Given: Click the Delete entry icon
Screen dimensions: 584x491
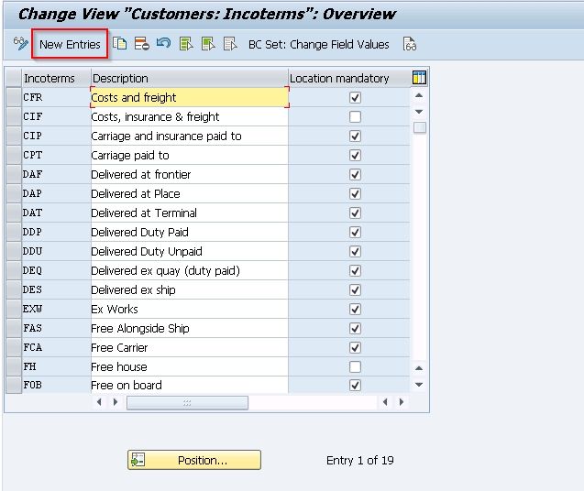Looking at the screenshot, I should click(142, 44).
